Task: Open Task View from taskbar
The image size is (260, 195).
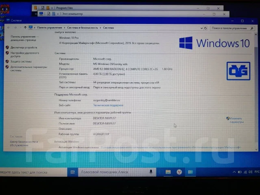Action: [73, 172]
